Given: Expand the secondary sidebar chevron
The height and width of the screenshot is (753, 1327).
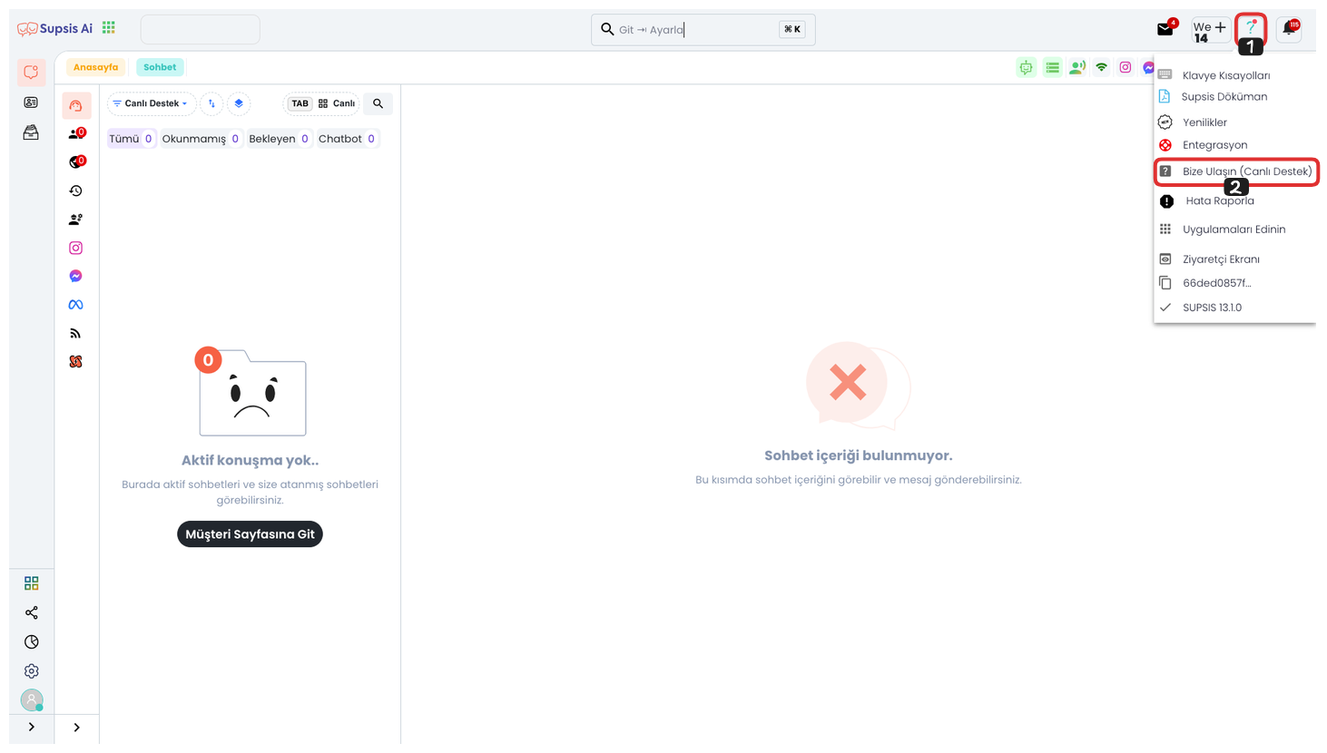Looking at the screenshot, I should [x=77, y=728].
